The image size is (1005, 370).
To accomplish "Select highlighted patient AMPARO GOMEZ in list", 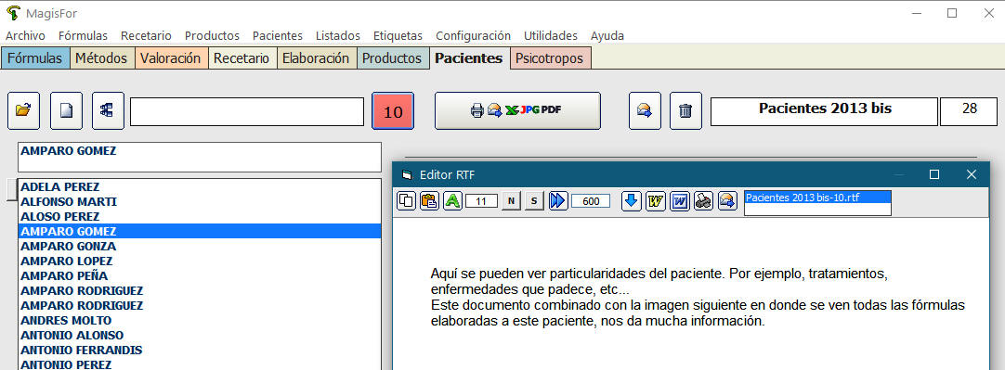I will 200,231.
